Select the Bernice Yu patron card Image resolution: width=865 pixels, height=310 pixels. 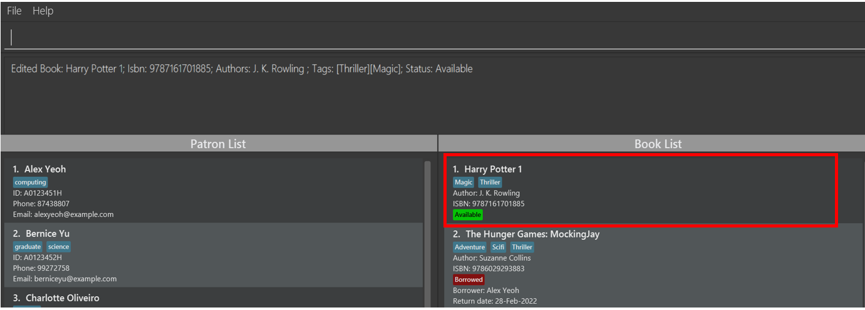(x=214, y=255)
